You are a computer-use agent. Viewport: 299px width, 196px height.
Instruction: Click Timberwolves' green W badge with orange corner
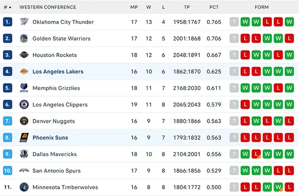[278, 187]
